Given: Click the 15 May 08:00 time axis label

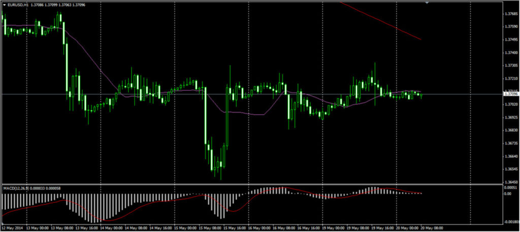Looking at the screenshot, I should tap(211, 227).
